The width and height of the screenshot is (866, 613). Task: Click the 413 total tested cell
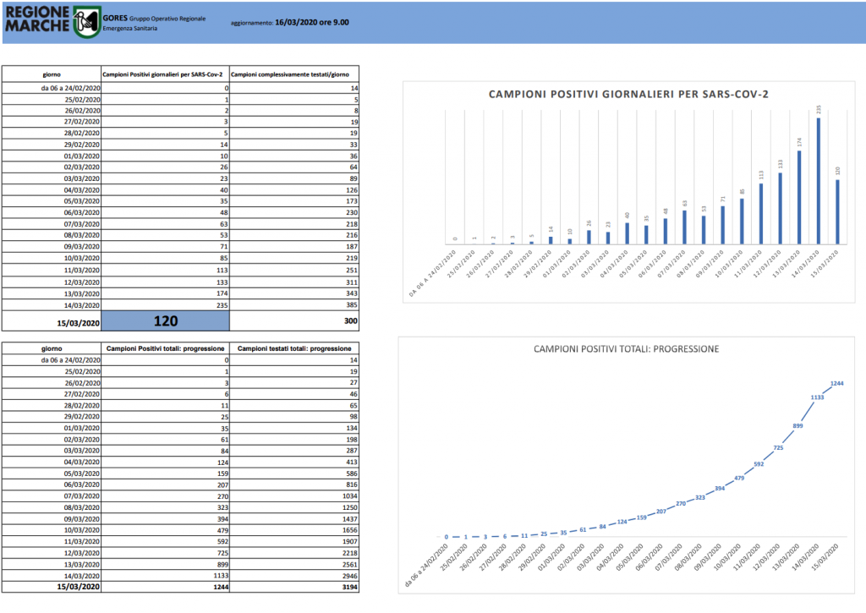(x=294, y=462)
